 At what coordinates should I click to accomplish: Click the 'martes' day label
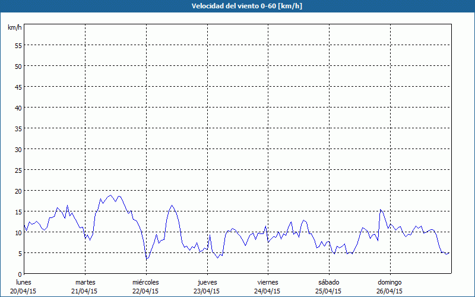tap(85, 282)
